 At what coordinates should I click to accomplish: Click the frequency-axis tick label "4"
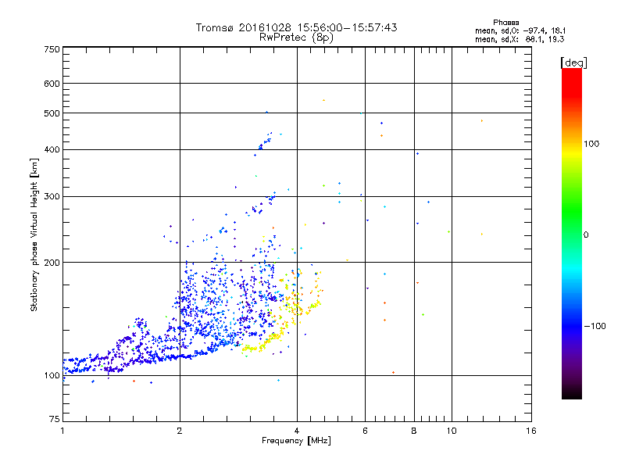point(297,431)
